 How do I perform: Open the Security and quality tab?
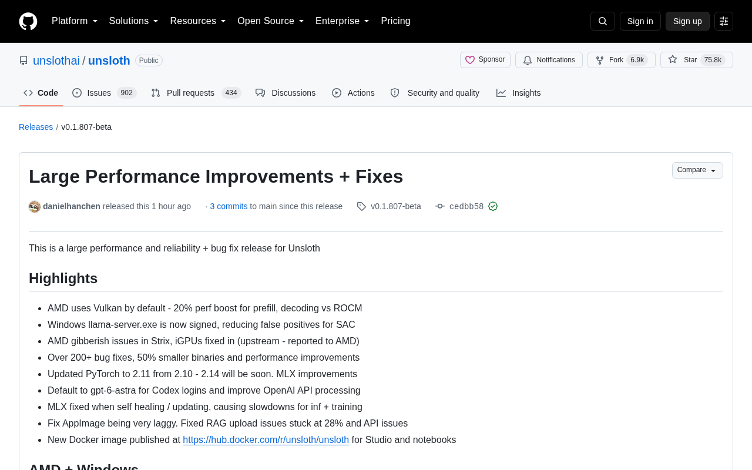point(435,93)
